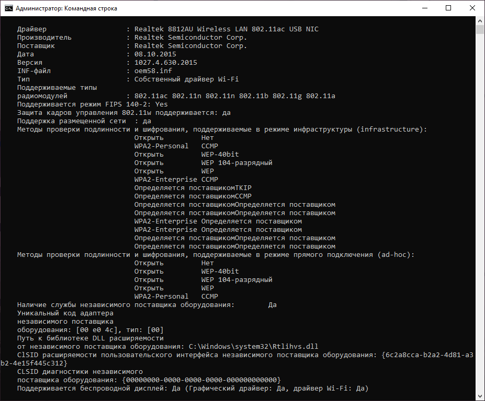Click the 'Поддерживается режим FIPS 140-2: Yes' line
This screenshot has width=485, height=401.
(x=93, y=104)
